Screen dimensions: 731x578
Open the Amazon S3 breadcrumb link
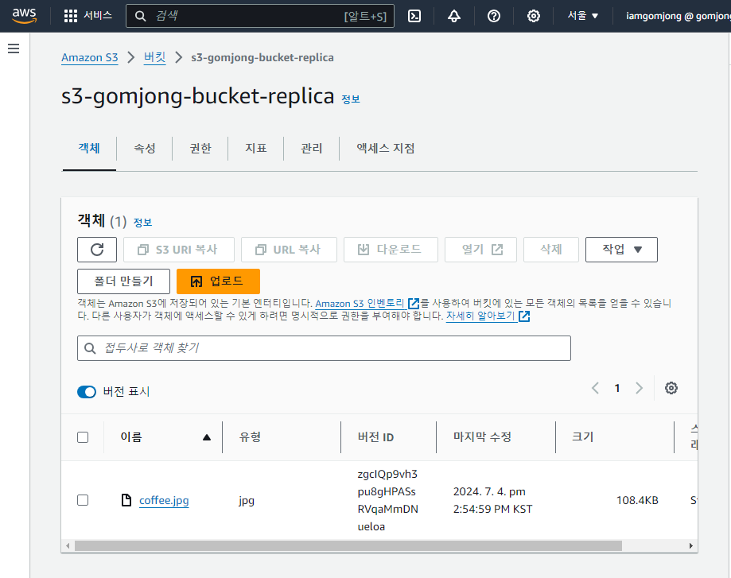(x=90, y=57)
